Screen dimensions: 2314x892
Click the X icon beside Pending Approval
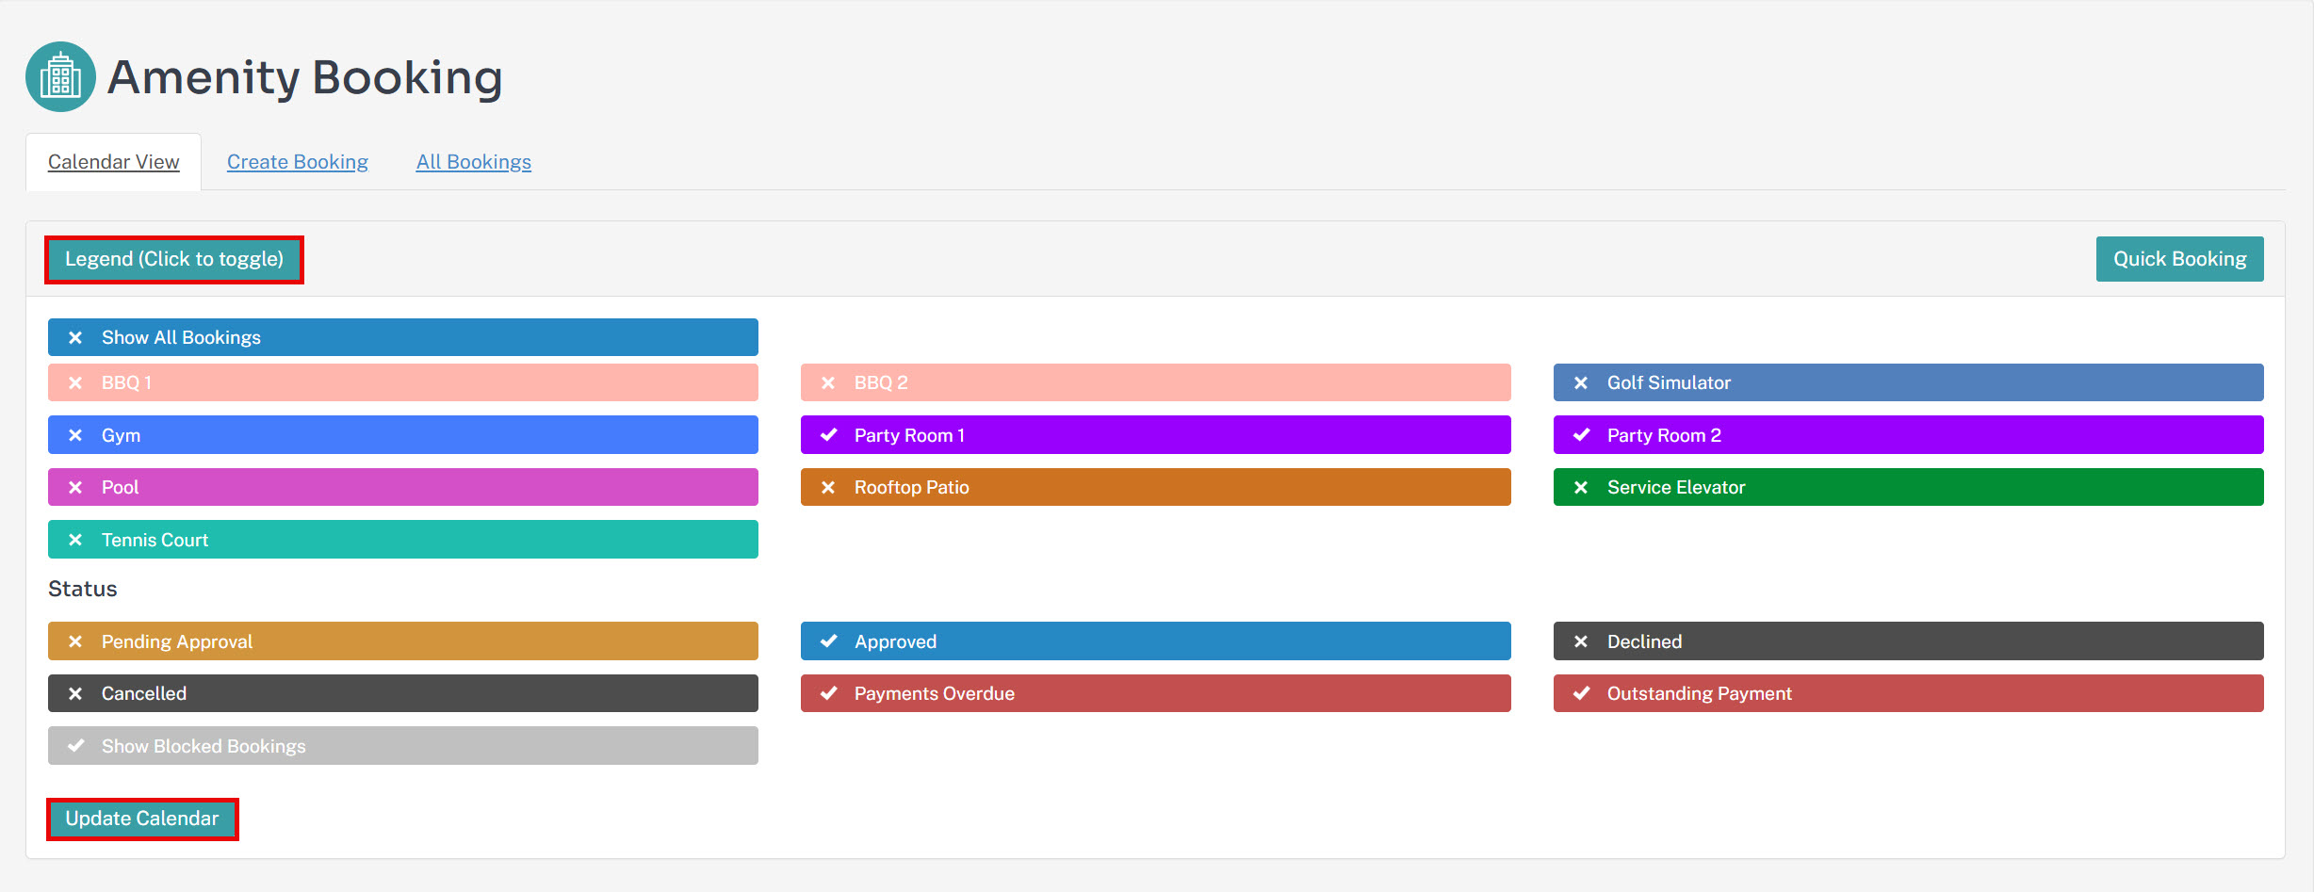pos(75,641)
